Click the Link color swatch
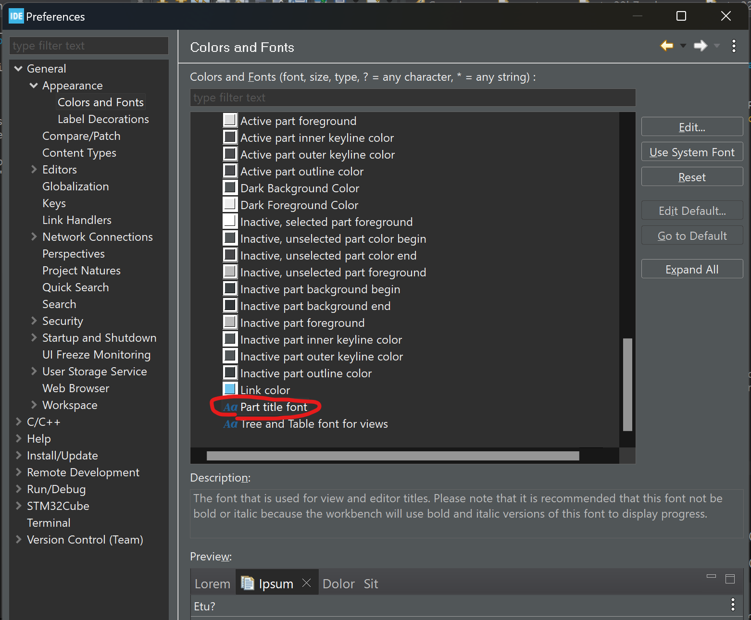 pyautogui.click(x=230, y=389)
